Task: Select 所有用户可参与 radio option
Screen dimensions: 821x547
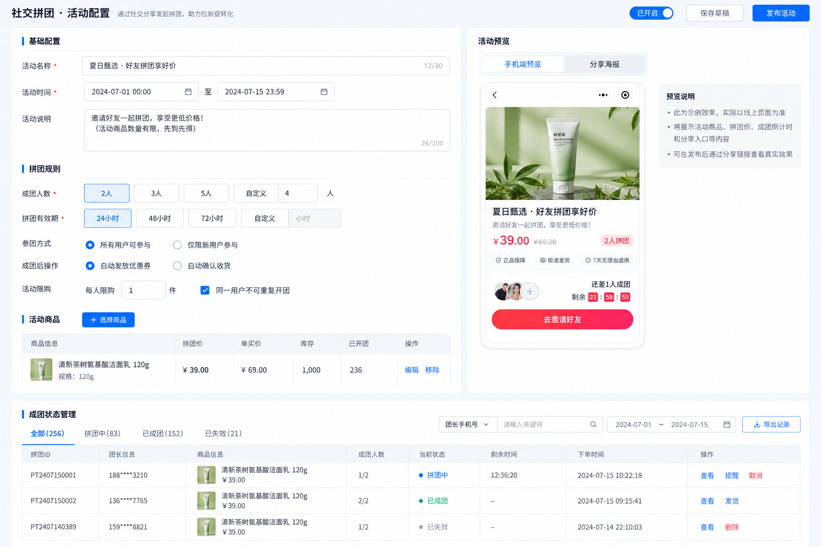Action: 90,245
